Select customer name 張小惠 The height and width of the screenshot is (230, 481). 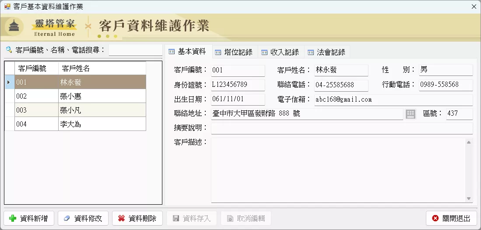(x=102, y=96)
